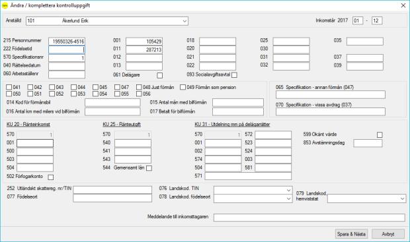Click the 222 Födelsetid field

coord(67,49)
